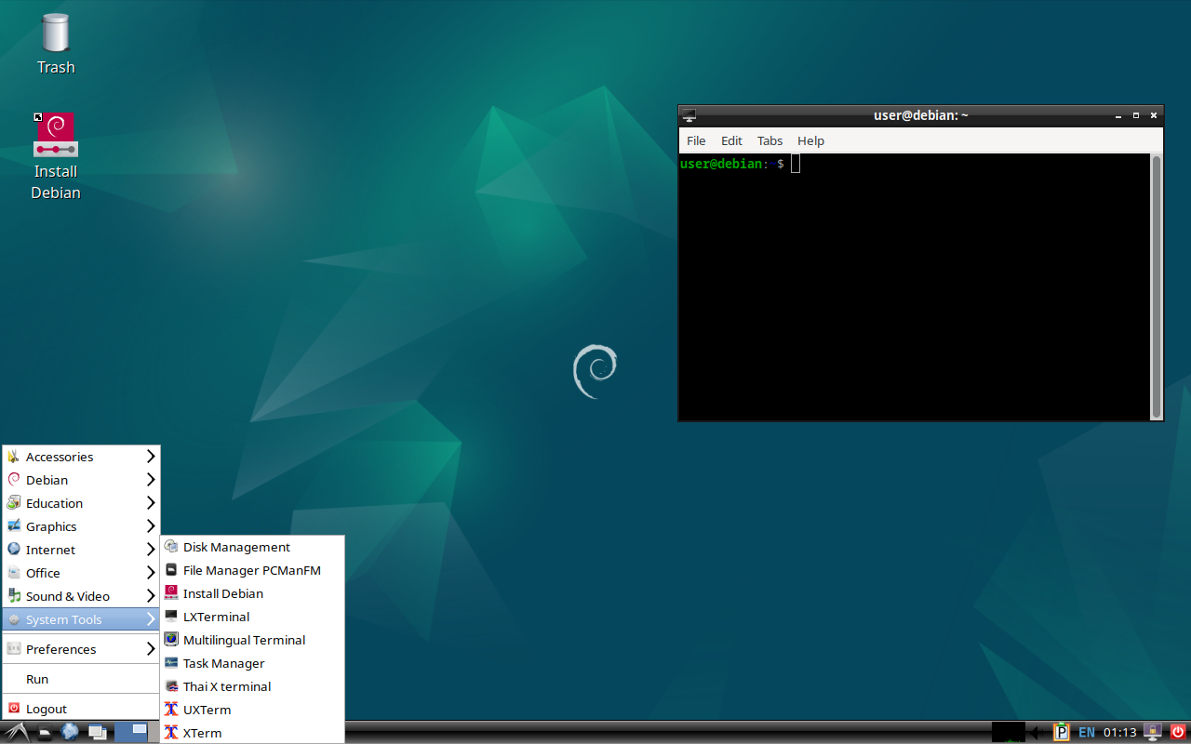This screenshot has width=1191, height=744.
Task: Select the highlighted desktop in the pager
Action: point(130,732)
